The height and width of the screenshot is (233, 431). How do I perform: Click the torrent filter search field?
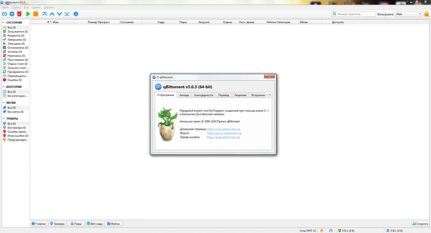click(x=353, y=14)
